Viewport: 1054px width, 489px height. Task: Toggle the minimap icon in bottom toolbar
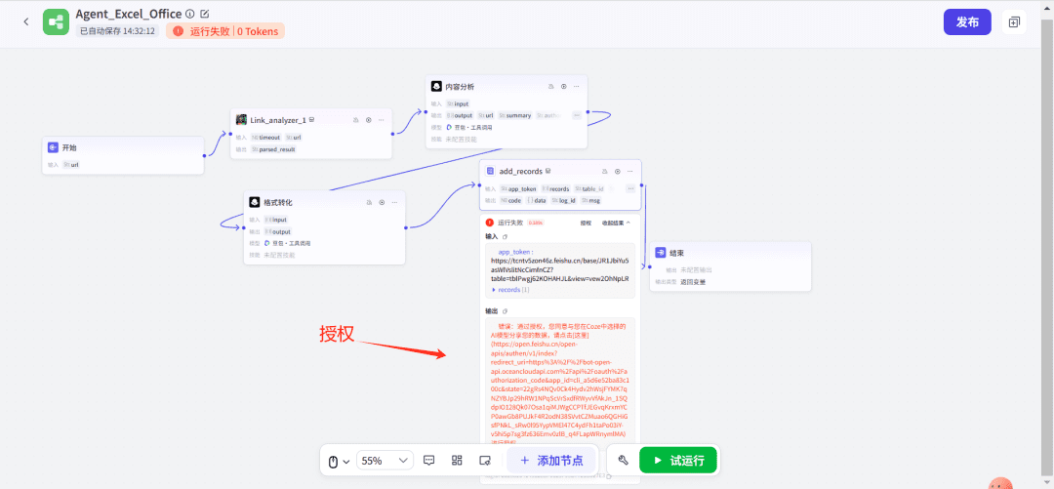(484, 461)
